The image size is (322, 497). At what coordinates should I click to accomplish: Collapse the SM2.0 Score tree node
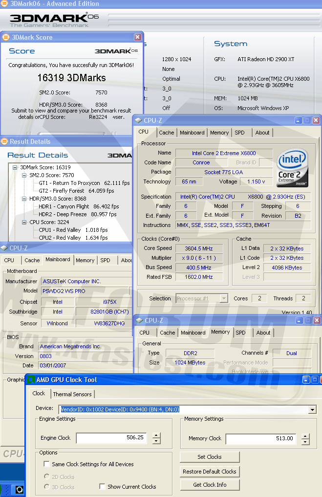point(24,175)
